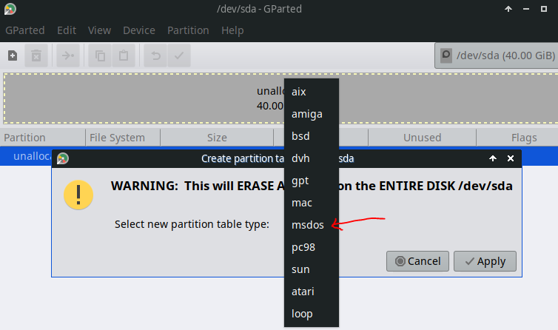Viewport: 558px width, 330px height.
Task: Click the Resize/Move toolbar icon
Action: tap(67, 55)
